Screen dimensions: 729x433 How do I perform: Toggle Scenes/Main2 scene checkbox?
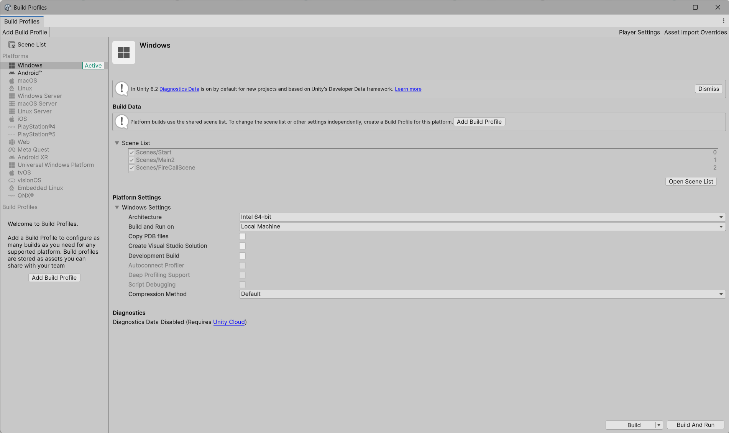(x=132, y=160)
